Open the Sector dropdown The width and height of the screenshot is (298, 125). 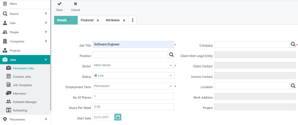point(133,65)
